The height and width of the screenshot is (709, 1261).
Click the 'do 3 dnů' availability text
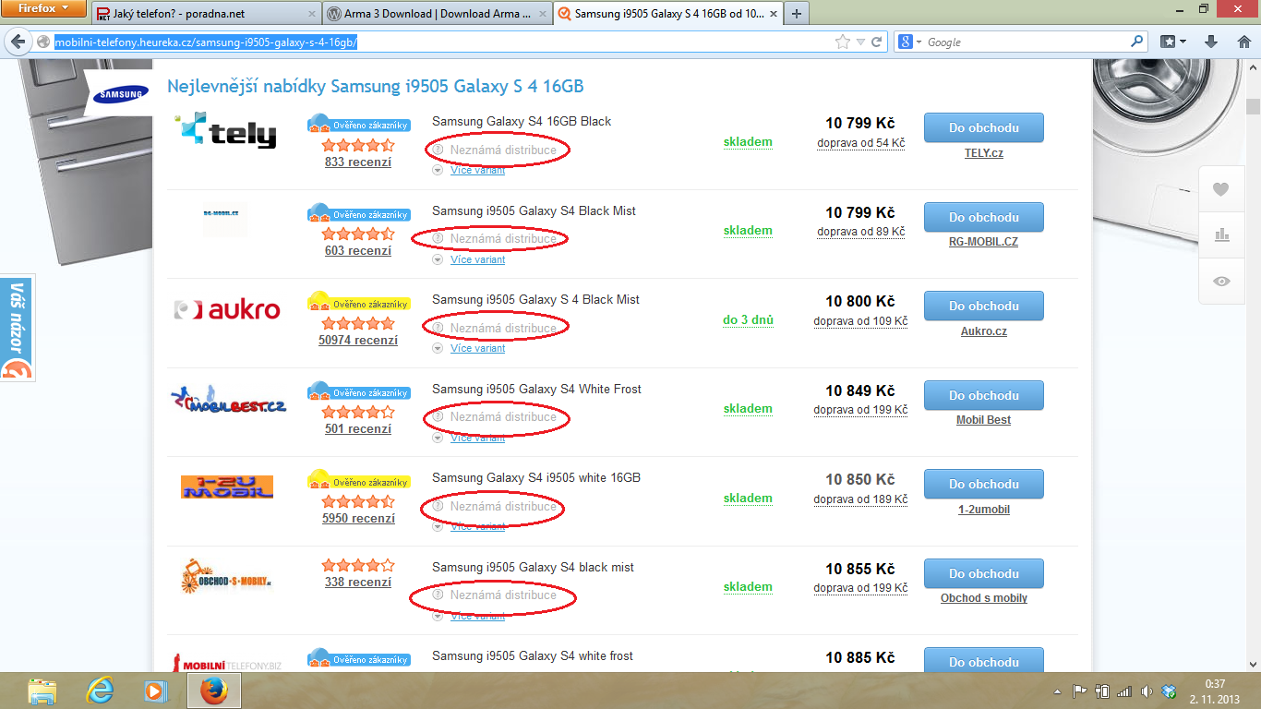748,320
